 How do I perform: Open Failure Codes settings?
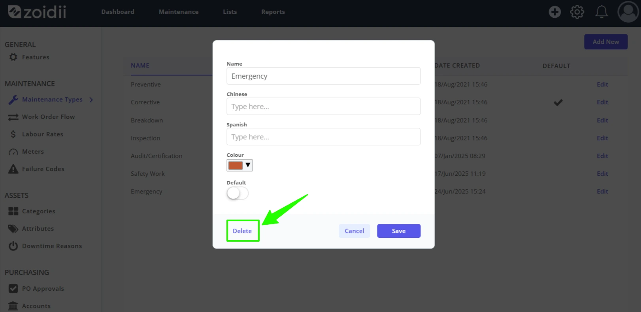coord(43,169)
